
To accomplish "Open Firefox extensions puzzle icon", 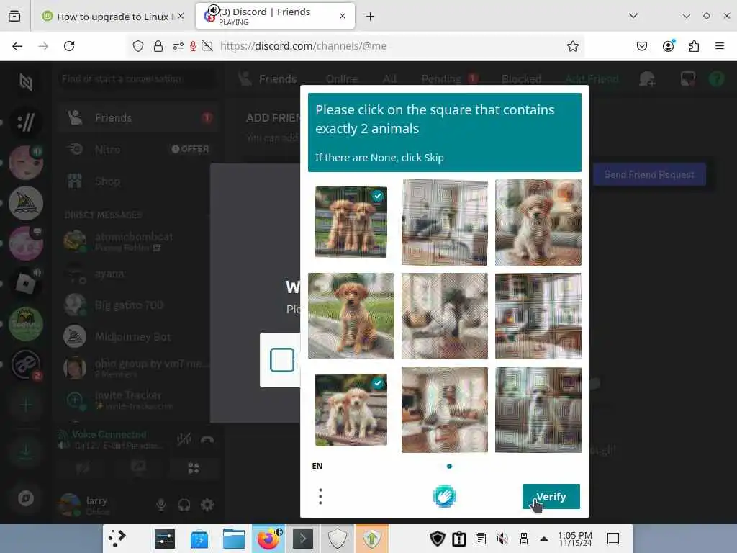I will coord(694,46).
